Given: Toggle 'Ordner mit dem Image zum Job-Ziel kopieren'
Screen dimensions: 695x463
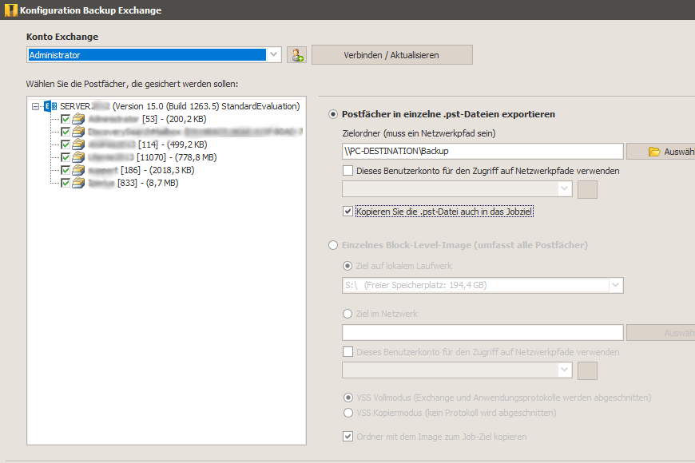Looking at the screenshot, I should pos(348,437).
